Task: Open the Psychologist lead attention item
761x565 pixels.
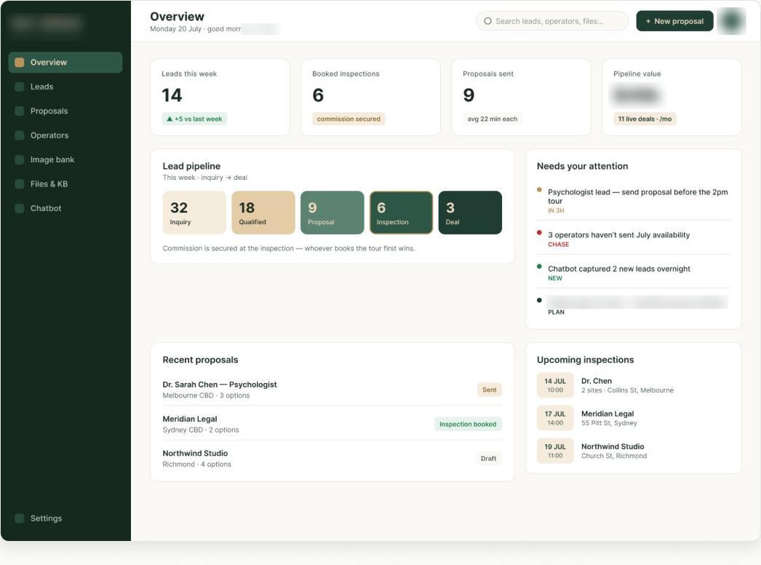Action: [x=634, y=201]
